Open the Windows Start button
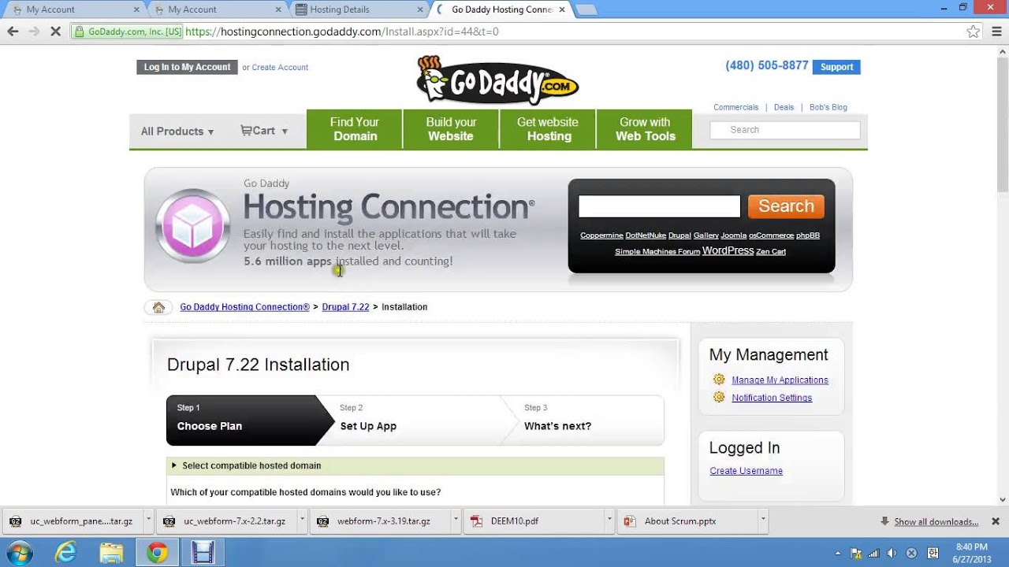The height and width of the screenshot is (567, 1009). pyautogui.click(x=19, y=553)
